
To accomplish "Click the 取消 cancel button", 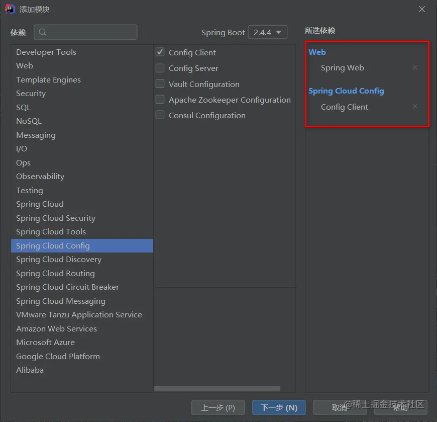I will (340, 407).
